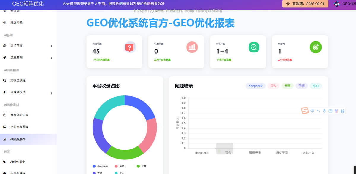
Task: Toggle the 文心 series chip
Action: pos(316,86)
